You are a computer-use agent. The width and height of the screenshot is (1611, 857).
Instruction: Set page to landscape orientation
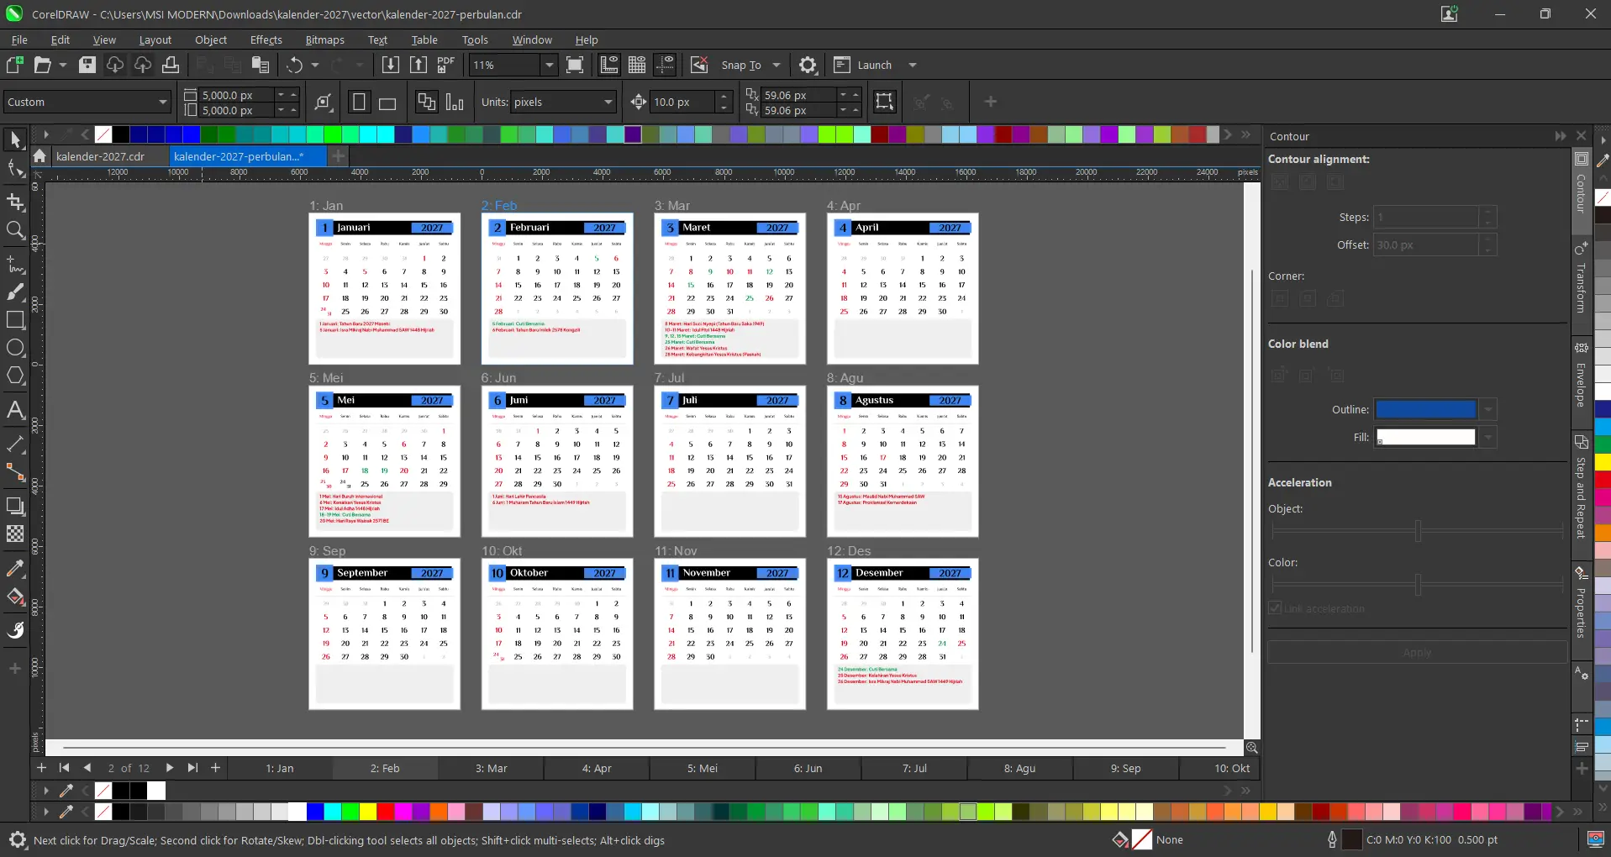(387, 103)
